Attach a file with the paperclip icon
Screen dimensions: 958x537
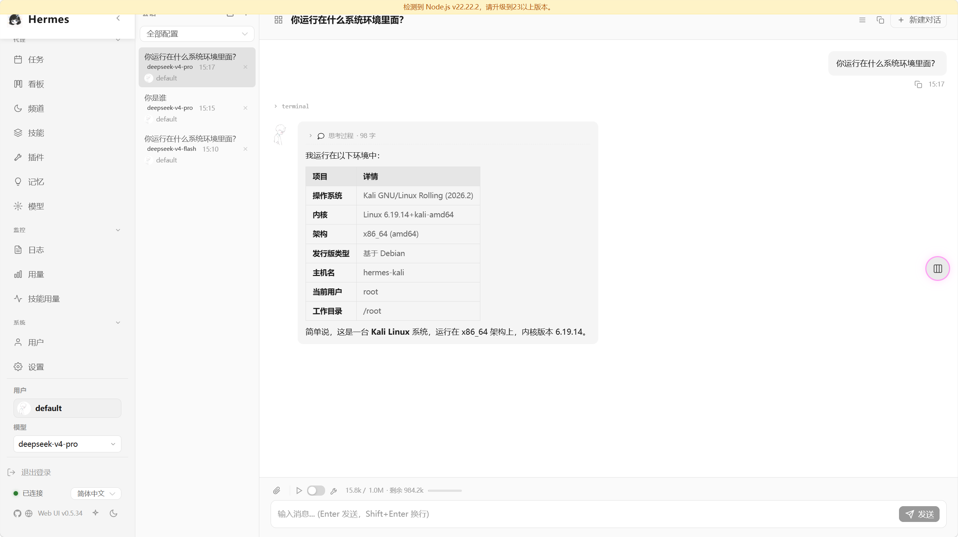pos(277,490)
